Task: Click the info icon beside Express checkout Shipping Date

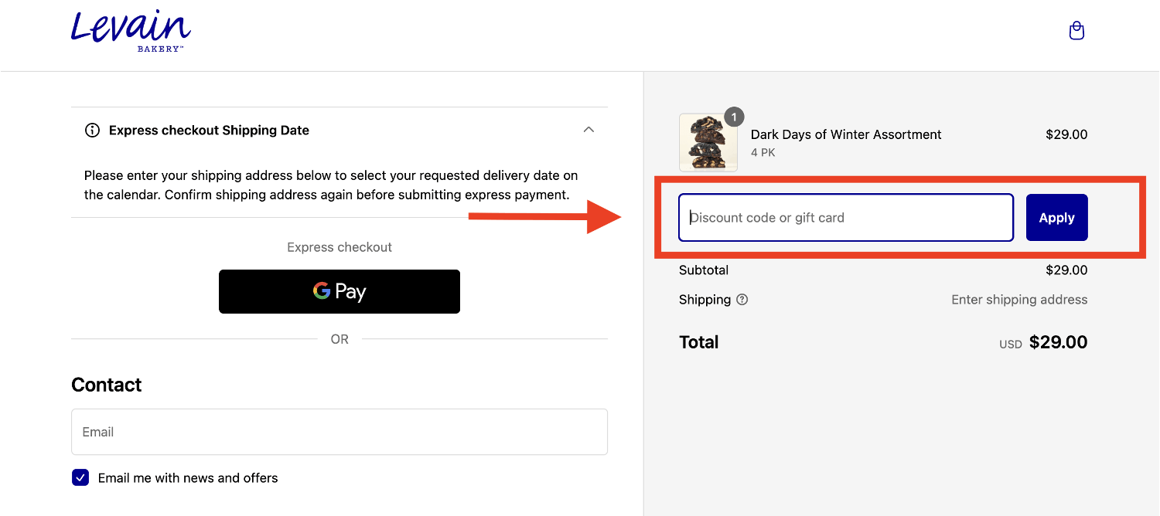Action: point(92,131)
